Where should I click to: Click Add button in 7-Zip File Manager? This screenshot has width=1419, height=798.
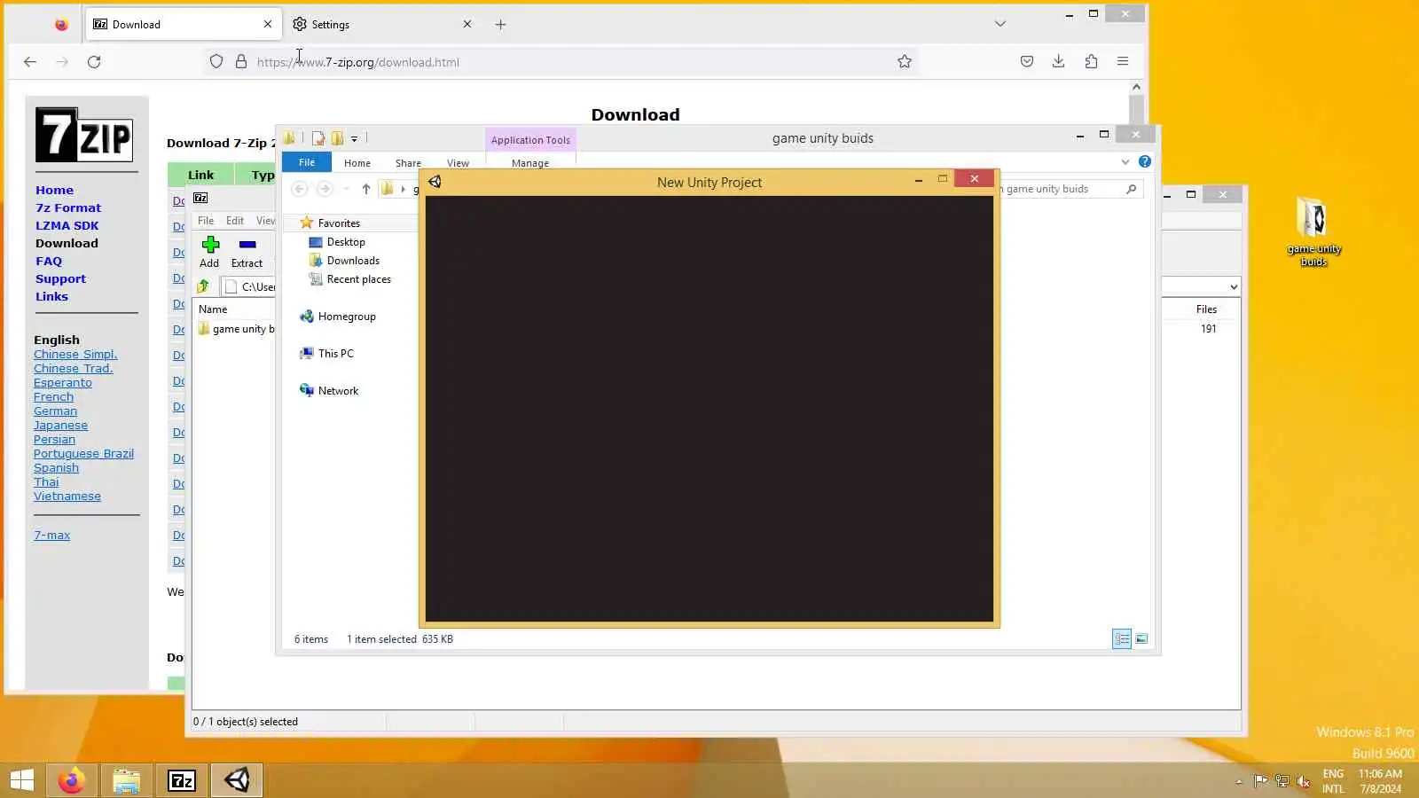pyautogui.click(x=209, y=252)
